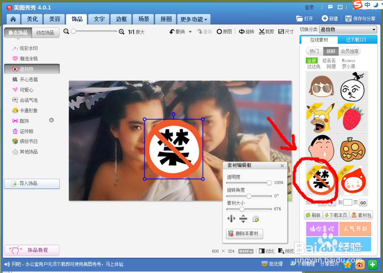383x273 pixels.
Task: Click 删除本素材 delete button
Action: tap(244, 234)
